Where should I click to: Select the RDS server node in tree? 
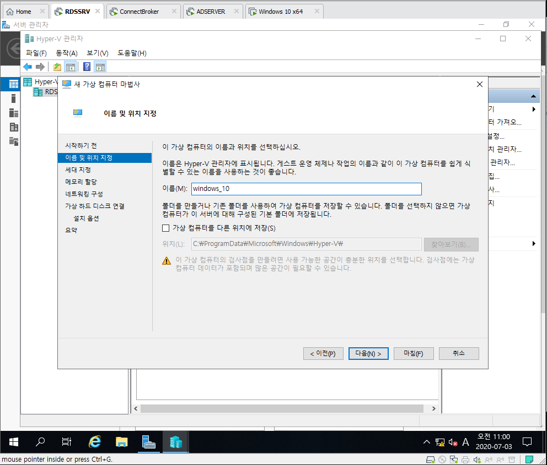45,92
